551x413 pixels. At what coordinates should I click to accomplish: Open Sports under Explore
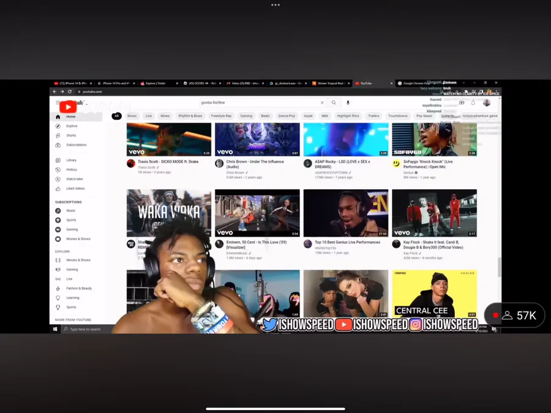[71, 307]
